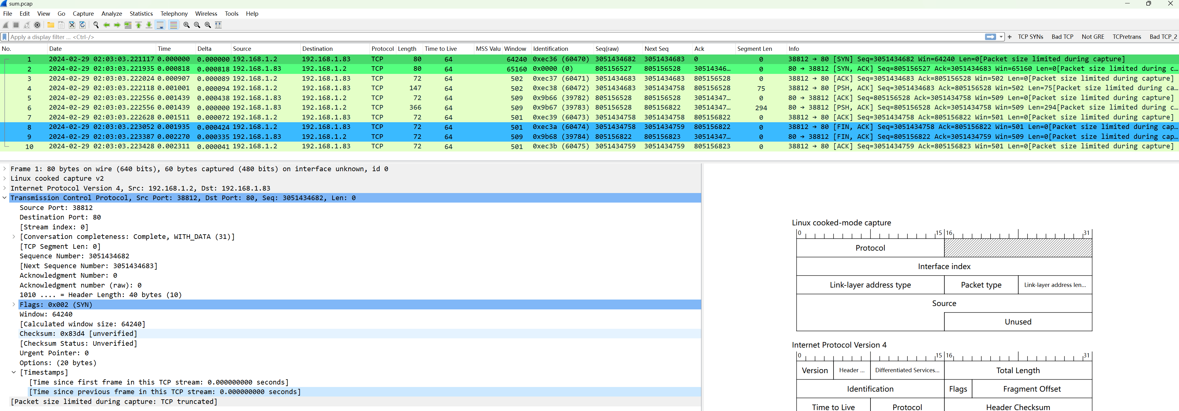
Task: Apply the TCP SYNs filter button
Action: (x=1030, y=37)
